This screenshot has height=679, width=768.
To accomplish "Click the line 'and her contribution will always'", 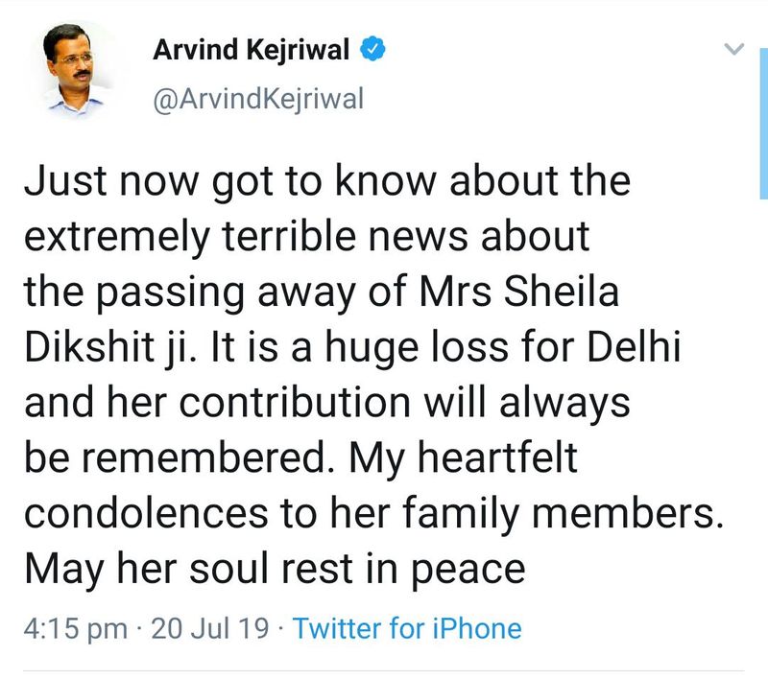I will (x=326, y=403).
